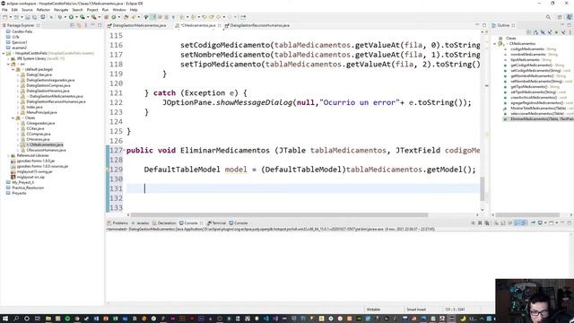Select MenuPrincipal.java in Package Explorer

pos(41,112)
